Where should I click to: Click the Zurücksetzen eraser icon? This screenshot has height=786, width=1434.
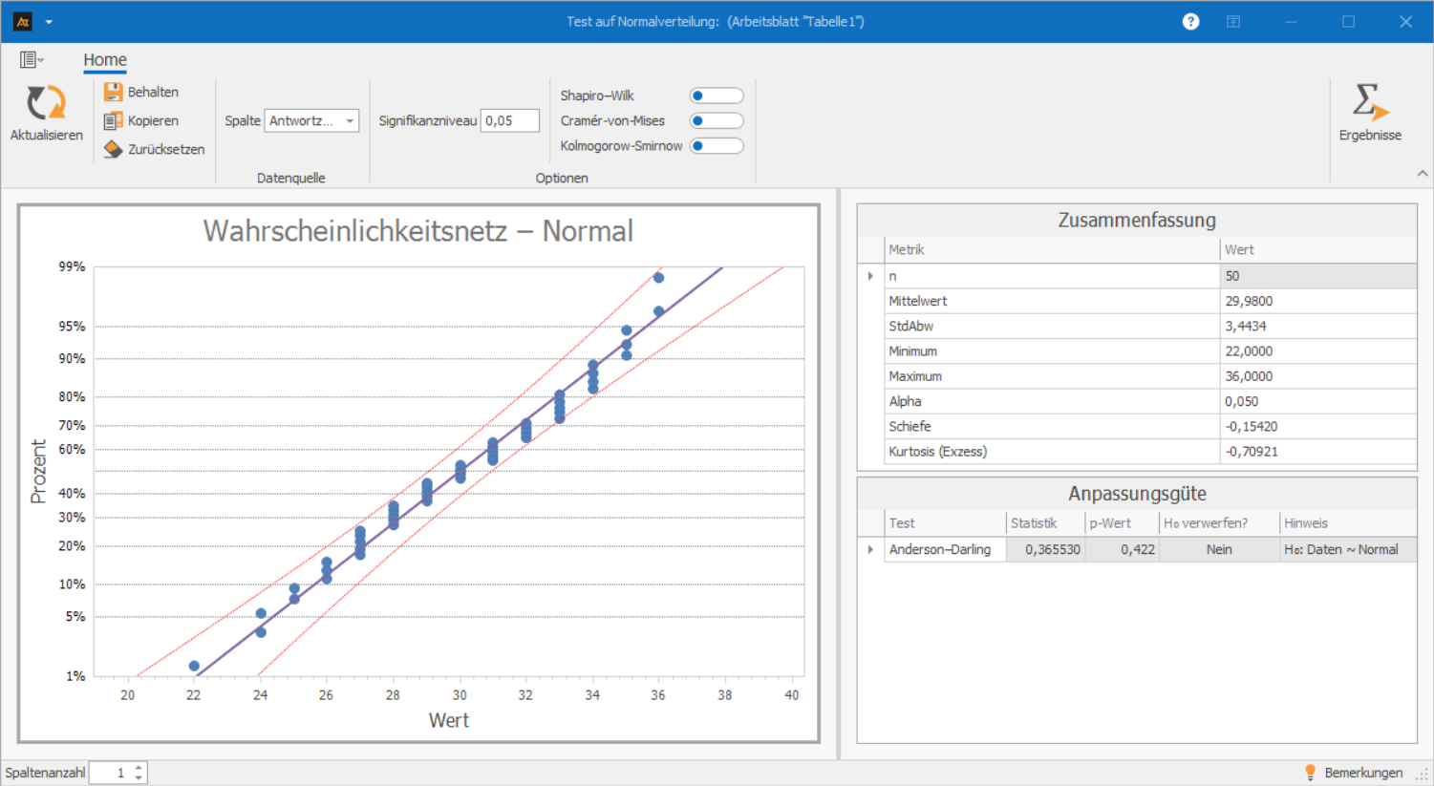pos(113,149)
